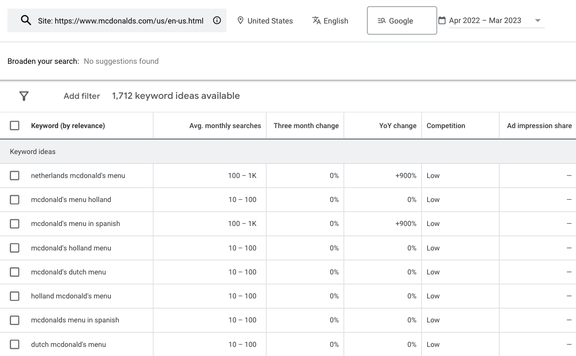
Task: Sort by Three month change column
Action: (306, 126)
